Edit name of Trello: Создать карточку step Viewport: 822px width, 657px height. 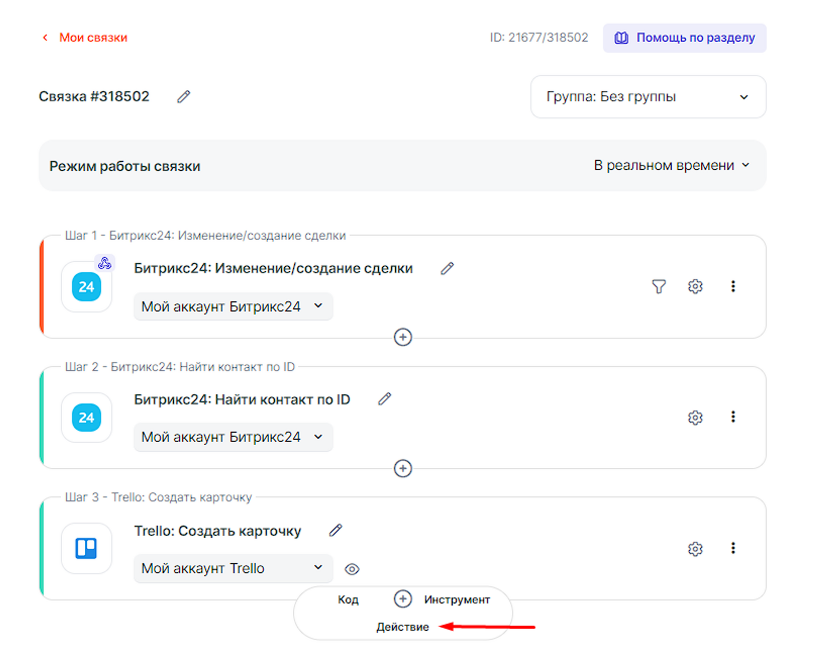335,530
